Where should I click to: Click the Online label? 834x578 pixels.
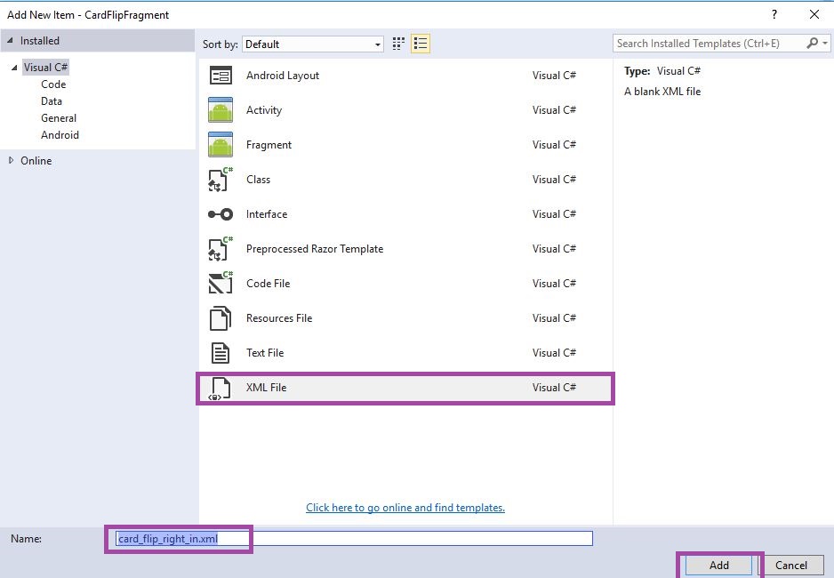click(36, 161)
